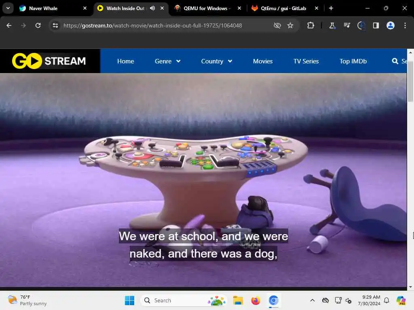
Task: Show hidden system tray icons
Action: [313, 300]
